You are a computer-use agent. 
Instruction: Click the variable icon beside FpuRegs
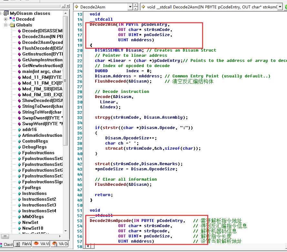19,188
